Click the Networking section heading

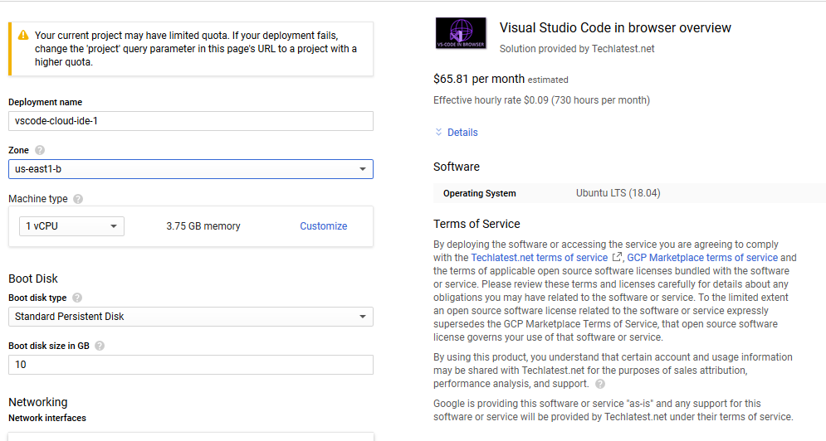click(x=38, y=402)
